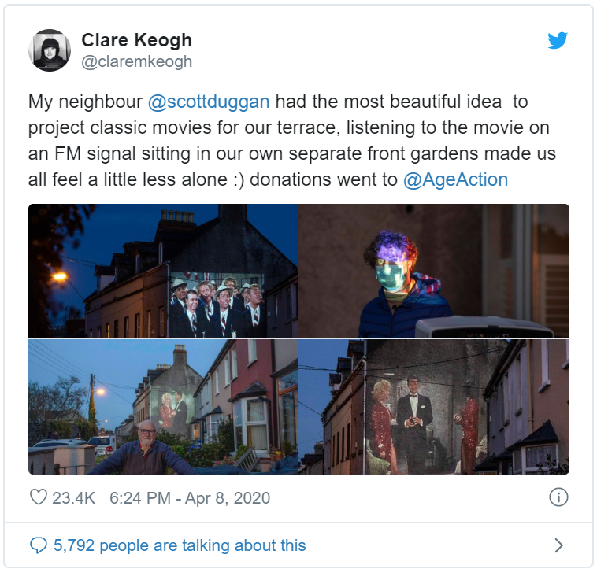Click the speech bubble reply icon
597x569 pixels.
coord(39,545)
